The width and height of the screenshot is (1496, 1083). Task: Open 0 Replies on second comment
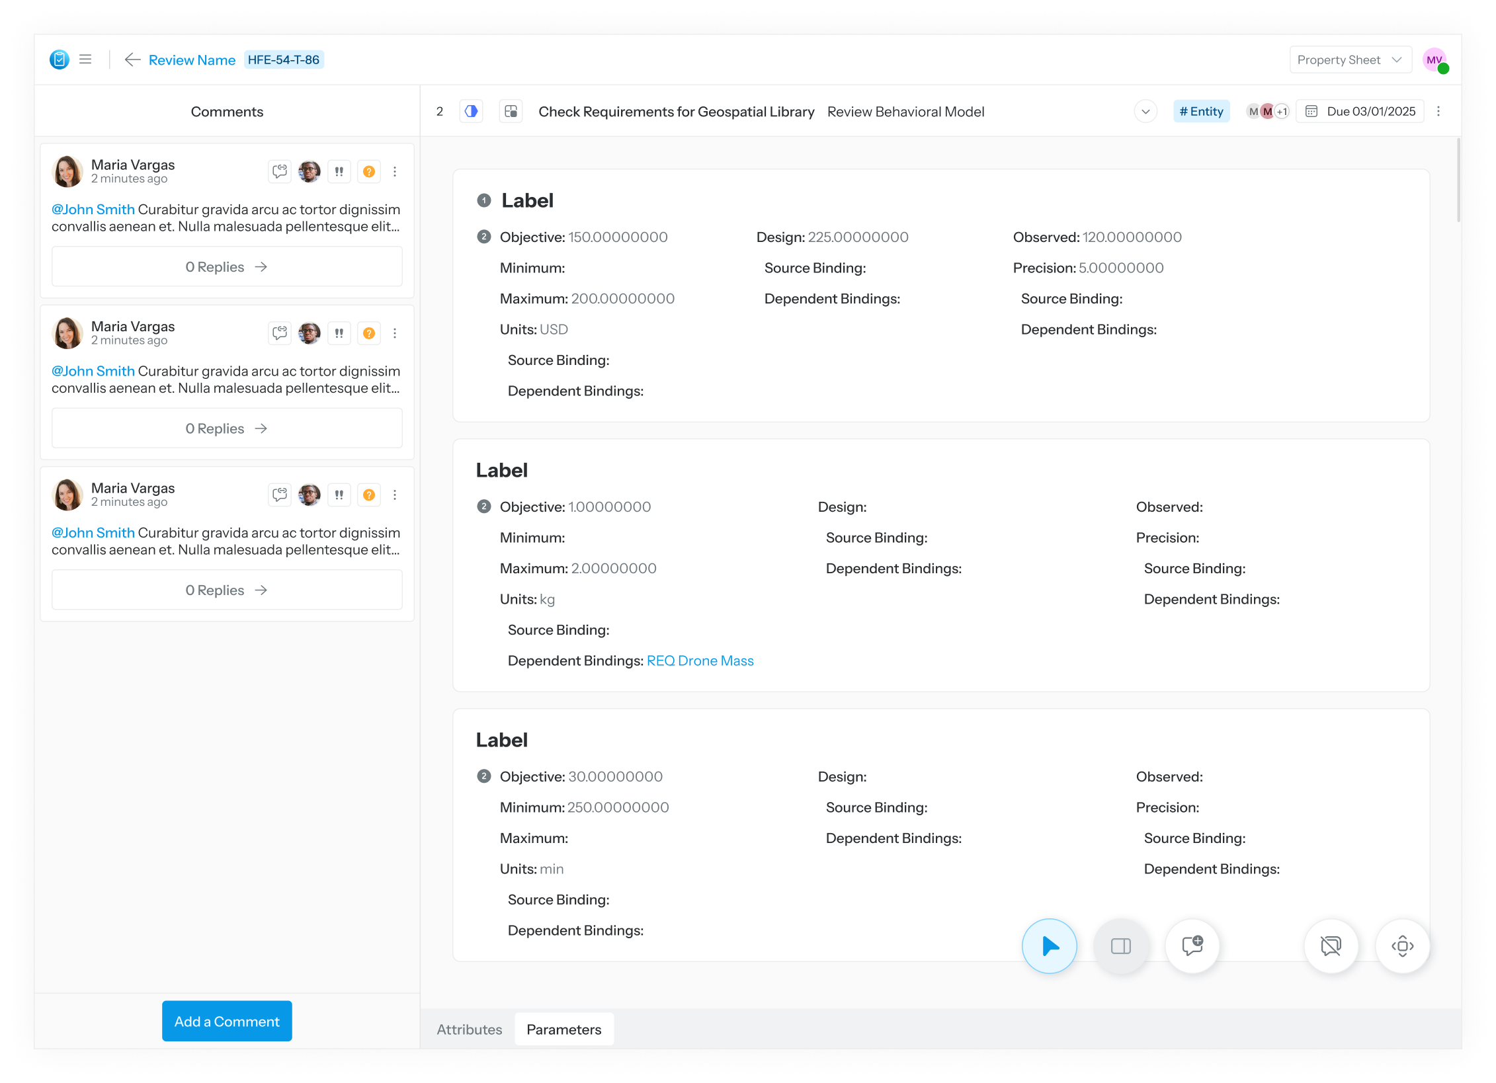coord(227,428)
